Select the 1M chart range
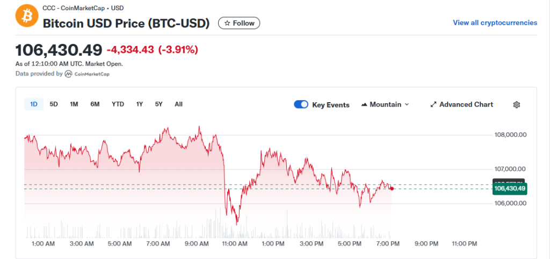The image size is (550, 259). point(74,104)
